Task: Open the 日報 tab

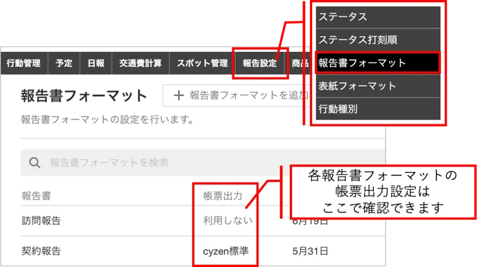Action: pyautogui.click(x=96, y=63)
